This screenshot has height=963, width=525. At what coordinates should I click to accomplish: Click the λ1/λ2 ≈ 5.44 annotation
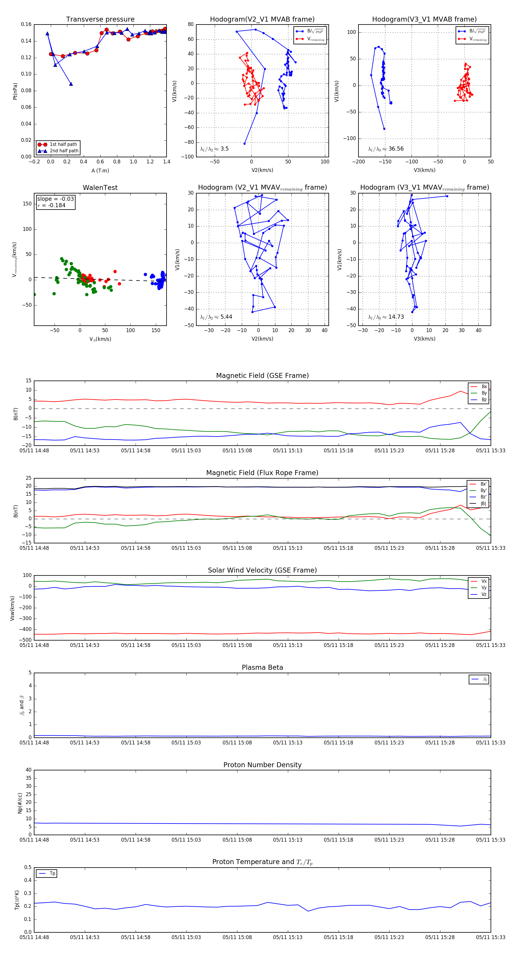tap(216, 317)
